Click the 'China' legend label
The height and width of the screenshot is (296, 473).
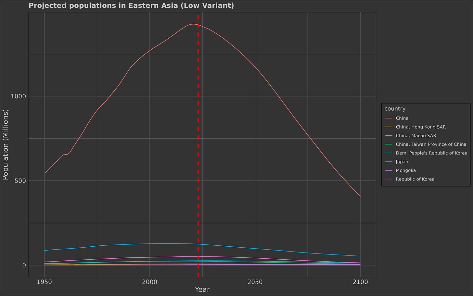pos(402,118)
